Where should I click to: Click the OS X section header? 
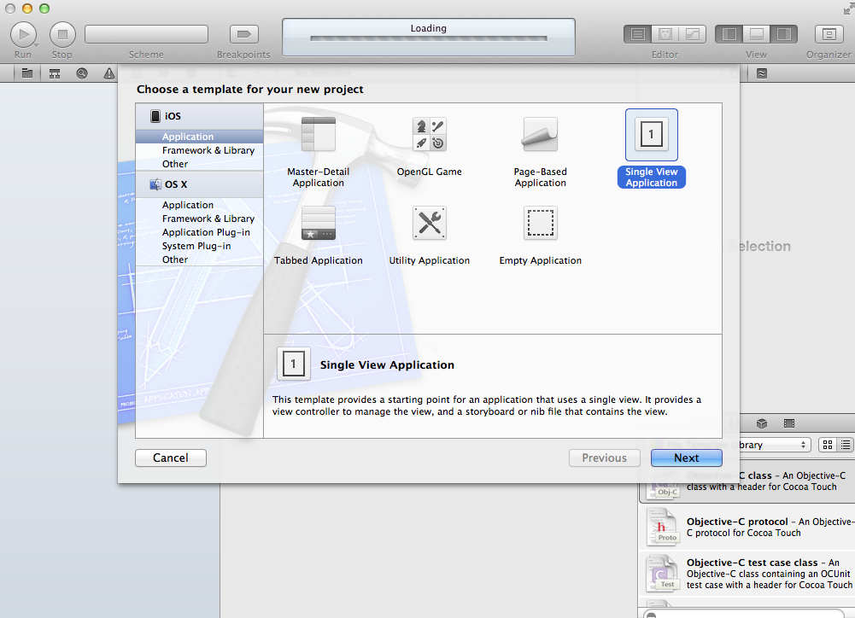[200, 184]
